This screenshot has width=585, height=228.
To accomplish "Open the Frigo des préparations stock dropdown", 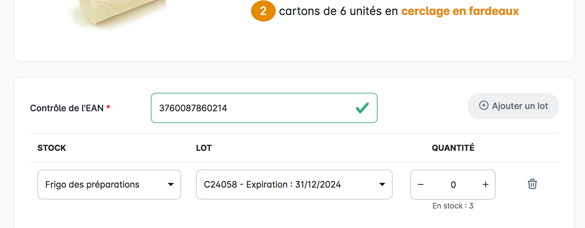I will [x=103, y=185].
